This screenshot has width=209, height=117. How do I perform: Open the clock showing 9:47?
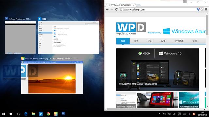[202, 114]
